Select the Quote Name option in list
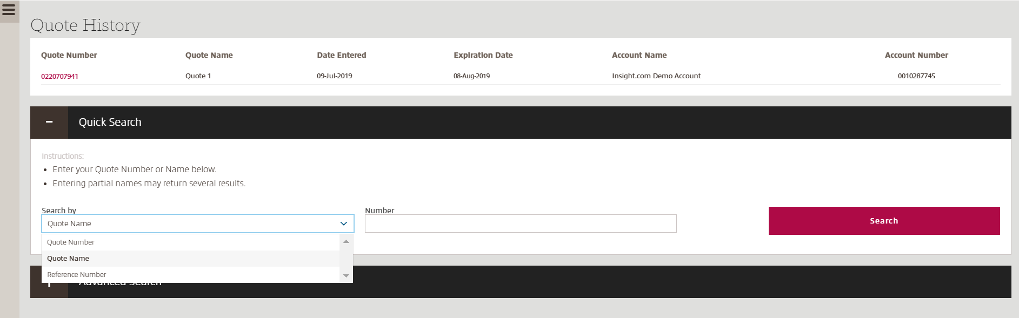 [68, 259]
